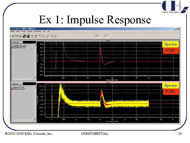Image resolution: width=190 pixels, height=143 pixels.
Task: Click the waveform results browser toolbar icon
Action: tap(16, 36)
